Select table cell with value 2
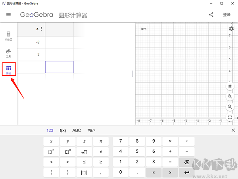 coord(31,55)
